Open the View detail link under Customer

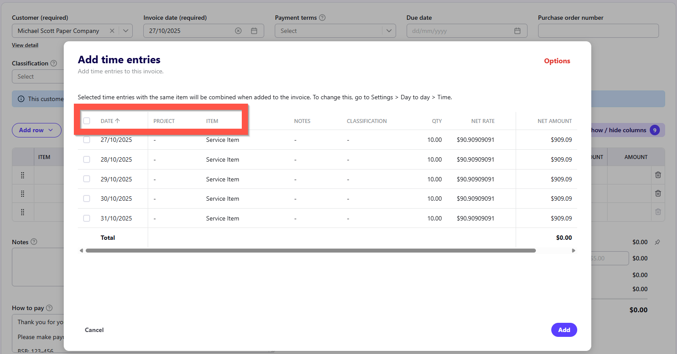(x=25, y=45)
